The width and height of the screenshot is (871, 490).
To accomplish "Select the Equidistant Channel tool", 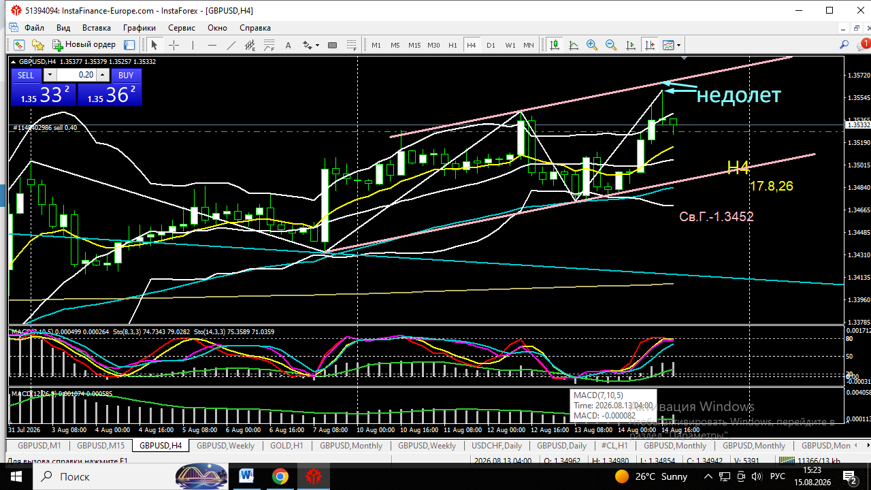I will tap(250, 45).
